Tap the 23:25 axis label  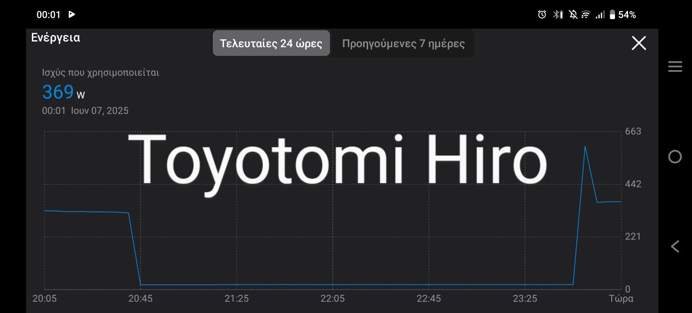click(x=525, y=298)
